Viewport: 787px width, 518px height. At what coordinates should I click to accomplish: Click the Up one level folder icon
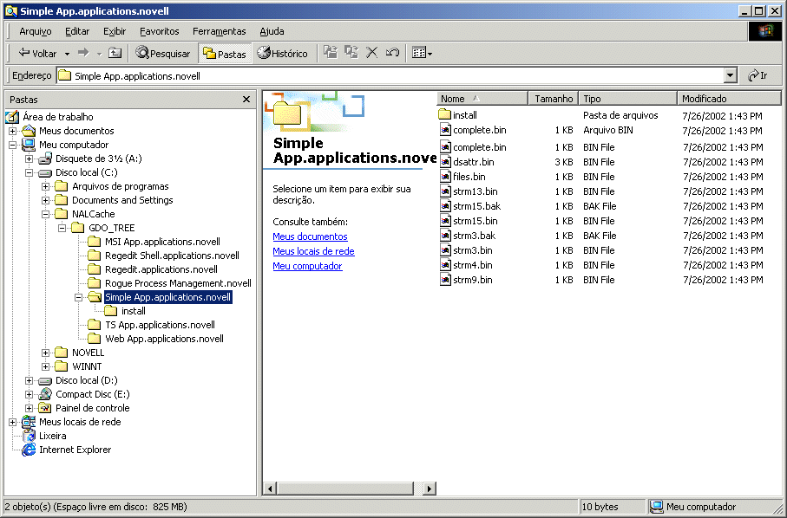coord(115,53)
